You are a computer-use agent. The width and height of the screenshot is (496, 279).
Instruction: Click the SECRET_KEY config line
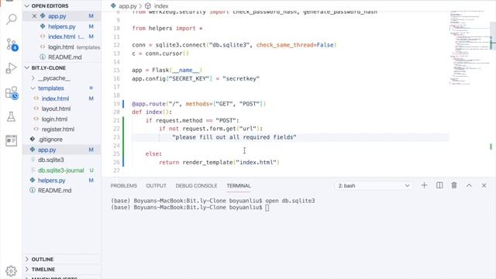195,79
